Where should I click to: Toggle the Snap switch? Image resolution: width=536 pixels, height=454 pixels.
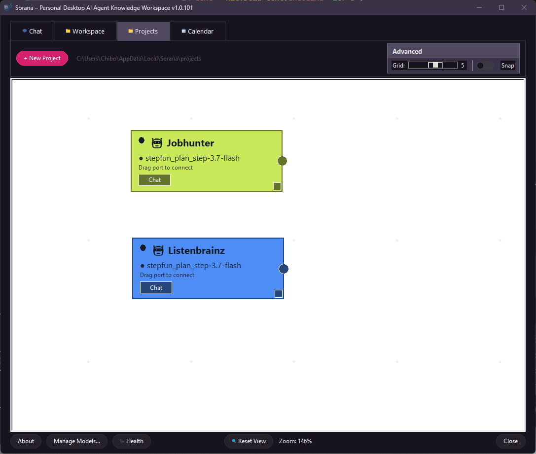click(x=485, y=66)
